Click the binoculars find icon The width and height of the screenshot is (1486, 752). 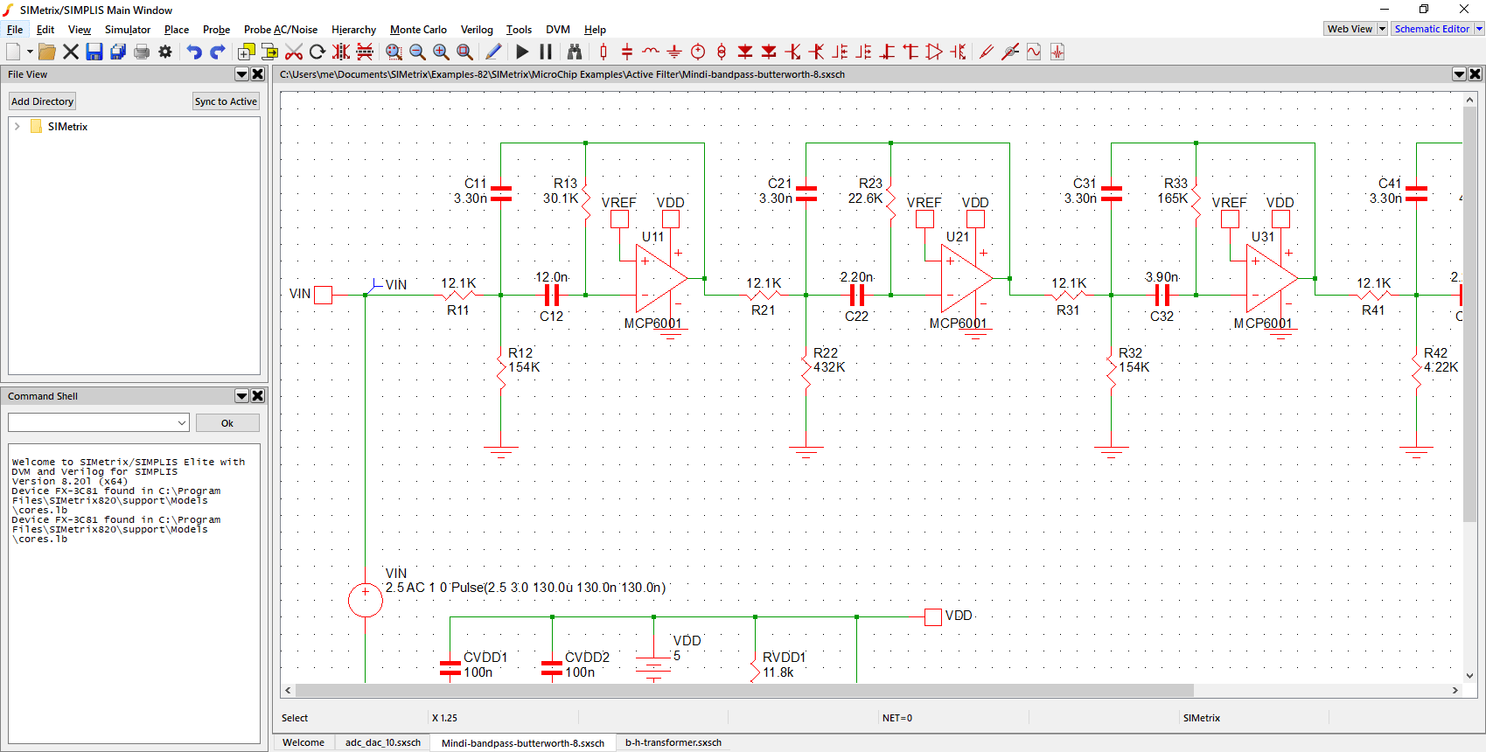pyautogui.click(x=575, y=52)
